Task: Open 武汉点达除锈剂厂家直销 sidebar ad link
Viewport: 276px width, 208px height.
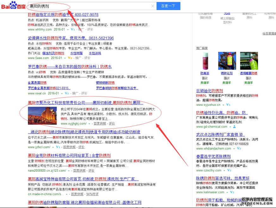Action: coord(221,135)
